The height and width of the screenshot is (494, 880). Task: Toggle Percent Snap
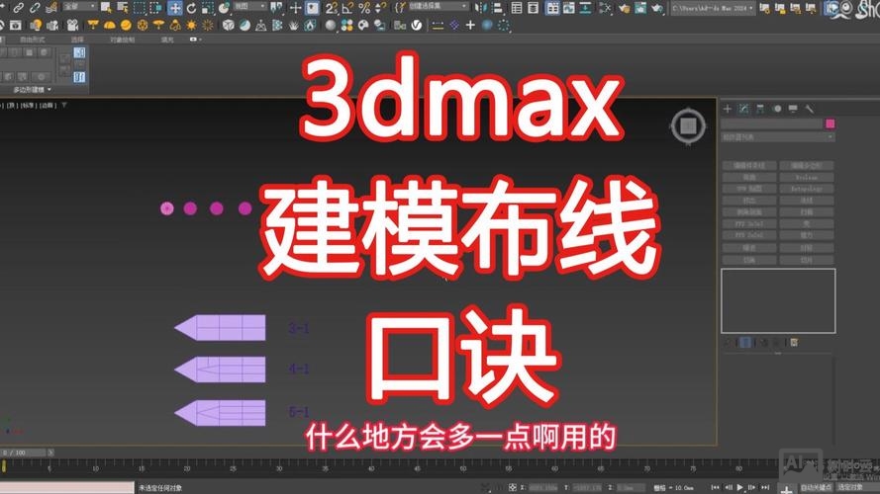364,7
